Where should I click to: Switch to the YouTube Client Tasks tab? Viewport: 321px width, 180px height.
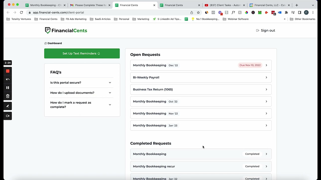[225, 5]
